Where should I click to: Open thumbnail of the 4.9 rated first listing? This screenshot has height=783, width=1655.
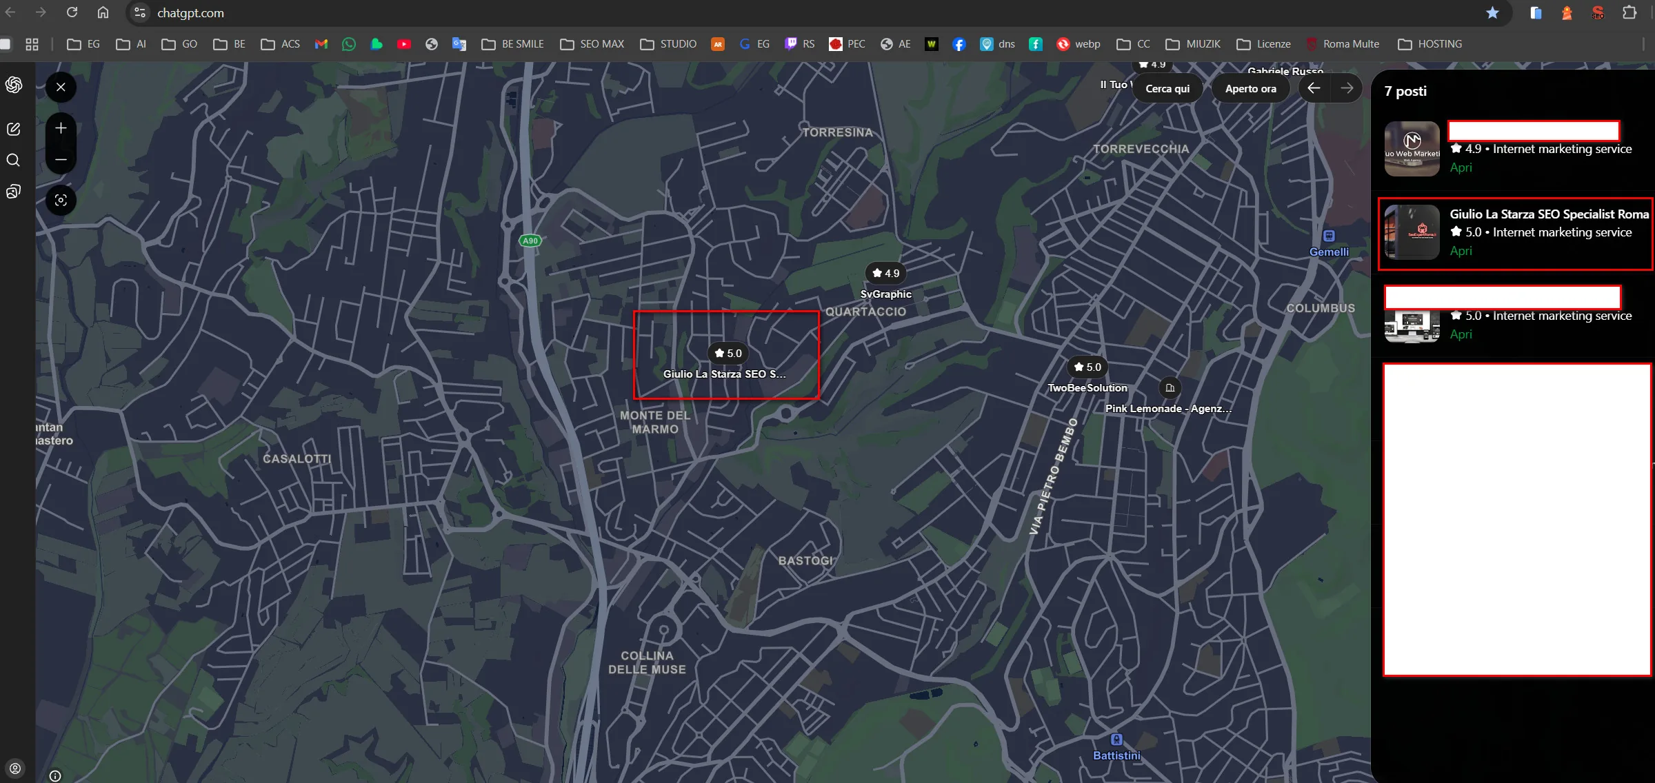coord(1412,149)
